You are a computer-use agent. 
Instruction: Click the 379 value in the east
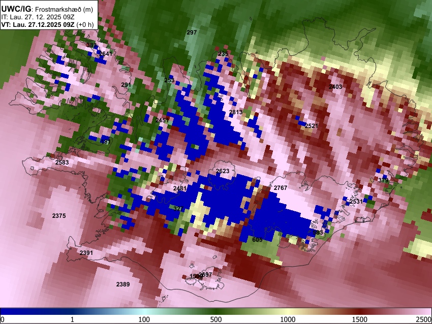(383, 180)
